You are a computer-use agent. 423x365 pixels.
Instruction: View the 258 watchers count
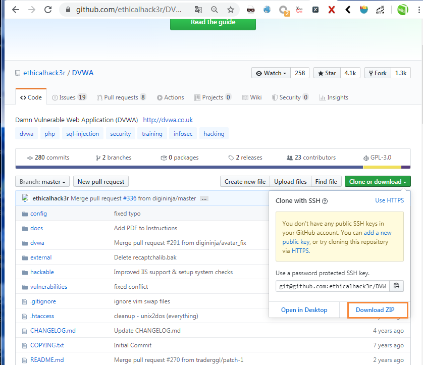pos(300,73)
